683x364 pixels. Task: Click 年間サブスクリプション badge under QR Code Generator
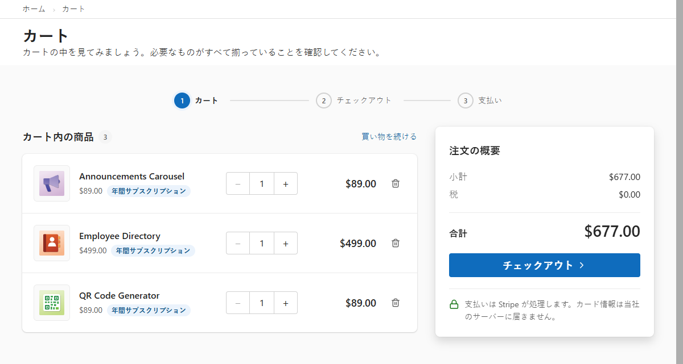tap(149, 310)
